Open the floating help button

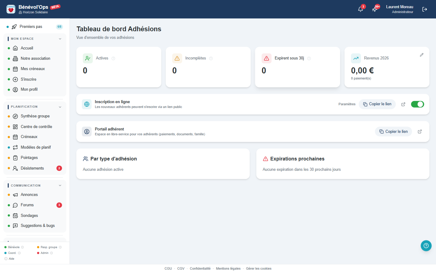(426, 246)
